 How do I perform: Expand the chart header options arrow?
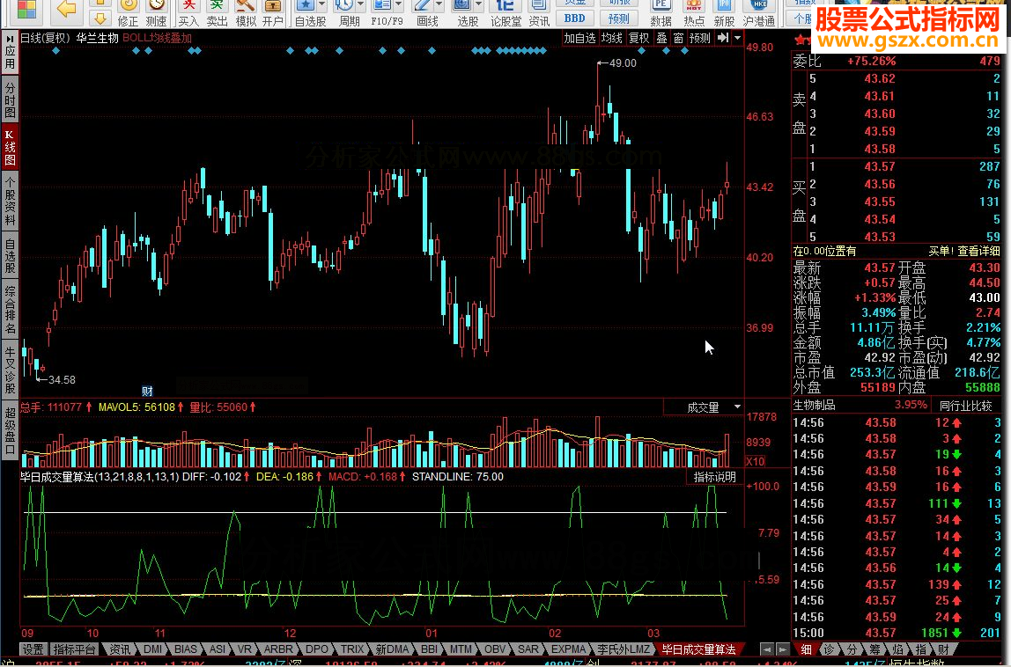click(x=737, y=38)
